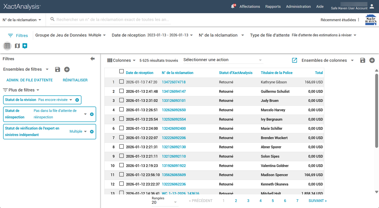
Task: Open claim number 134126094147
Action: coord(174,91)
